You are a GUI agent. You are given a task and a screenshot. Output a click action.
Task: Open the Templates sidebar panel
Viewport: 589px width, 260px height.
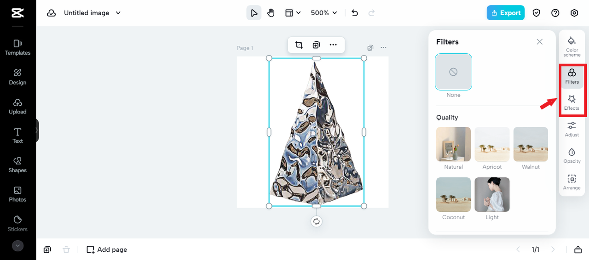(17, 47)
